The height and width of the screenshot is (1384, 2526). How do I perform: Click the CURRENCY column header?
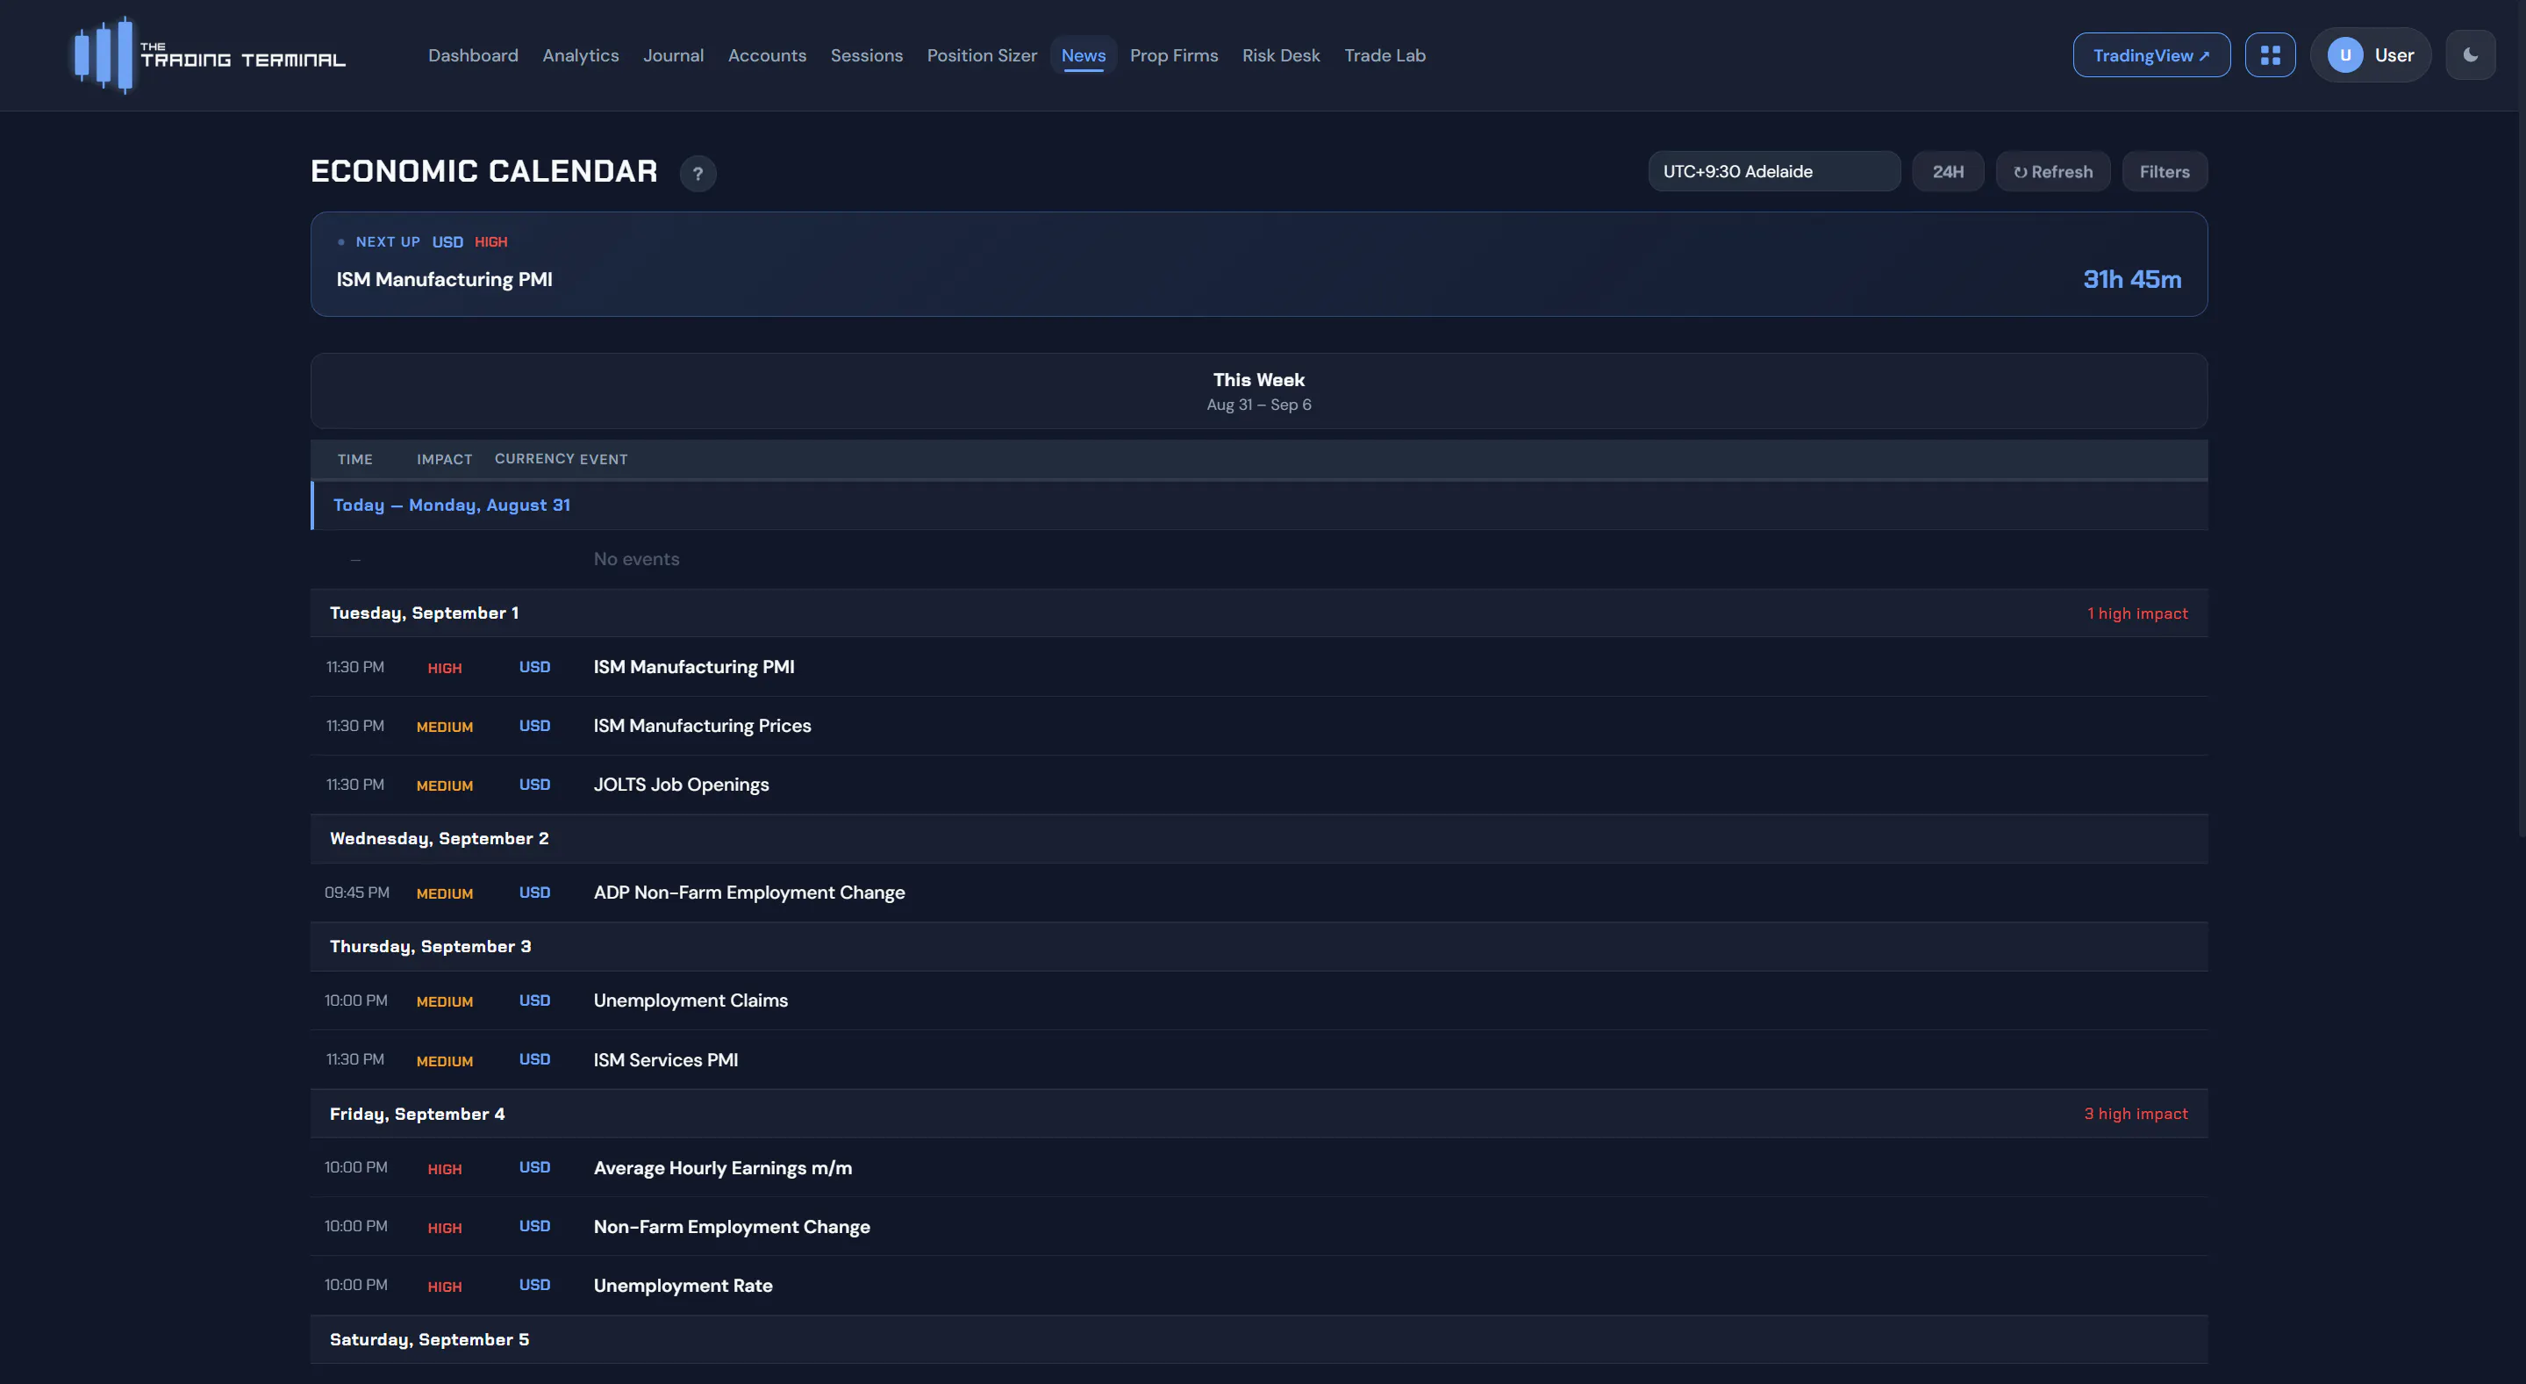point(534,459)
